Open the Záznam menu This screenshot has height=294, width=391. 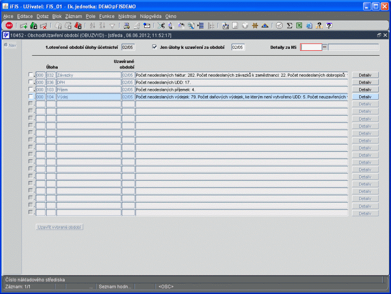point(73,17)
